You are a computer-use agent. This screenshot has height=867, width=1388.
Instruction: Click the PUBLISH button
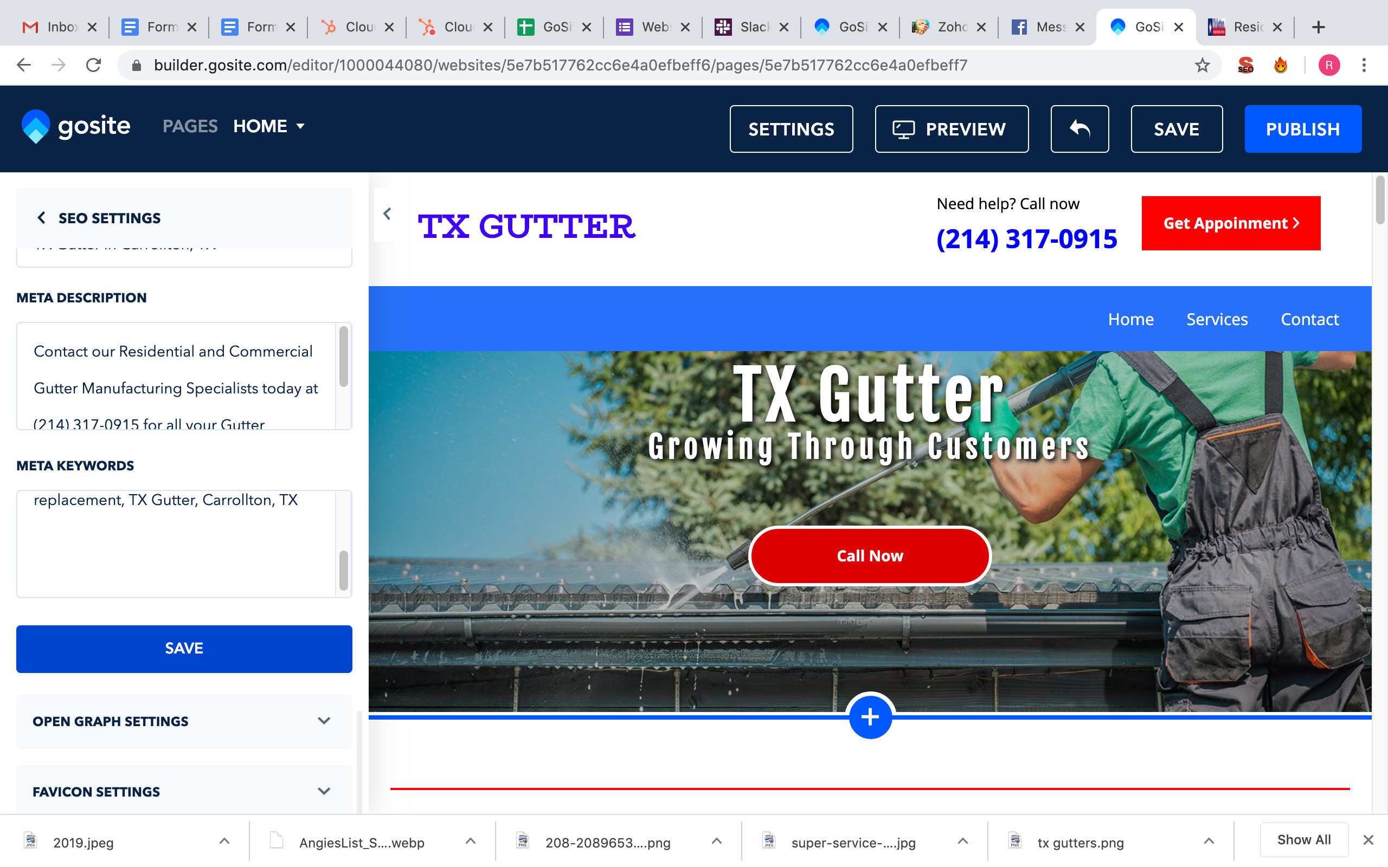[x=1302, y=129]
